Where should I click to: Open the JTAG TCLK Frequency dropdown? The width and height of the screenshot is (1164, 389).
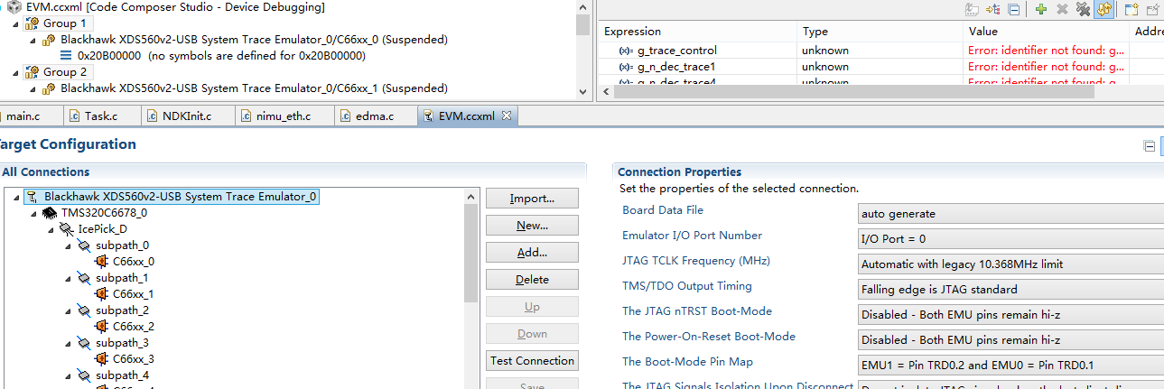tap(1010, 264)
